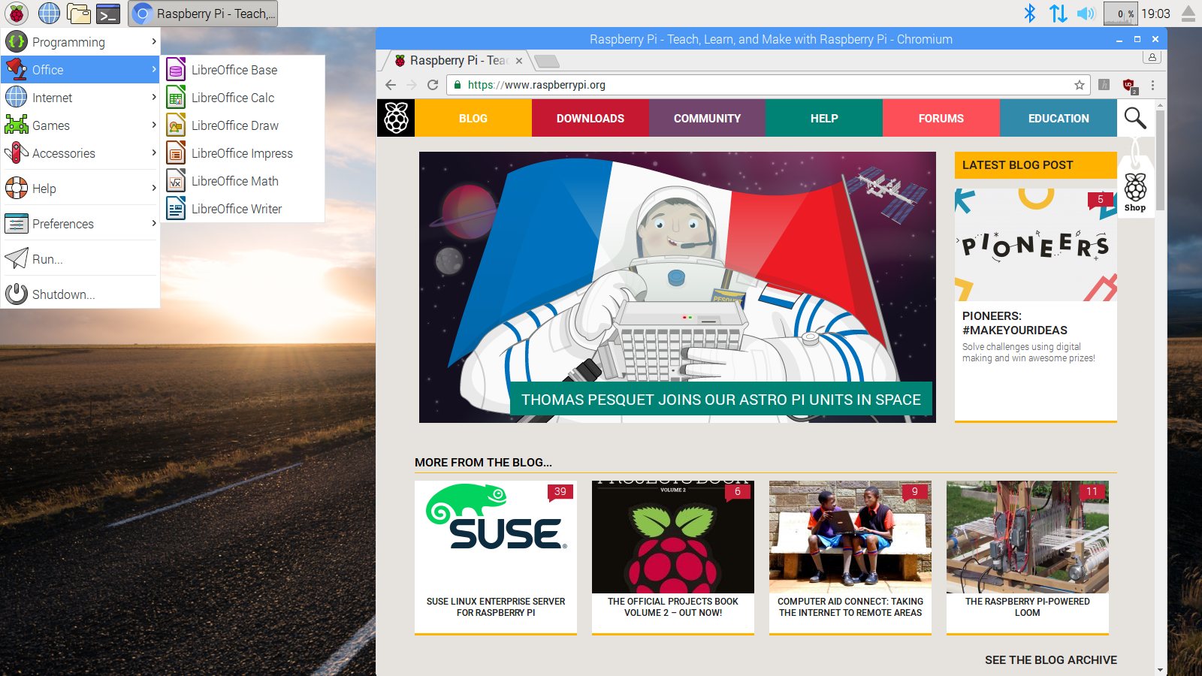Click the website search magnifier icon
Screen dimensions: 1202x676
coord(1135,118)
